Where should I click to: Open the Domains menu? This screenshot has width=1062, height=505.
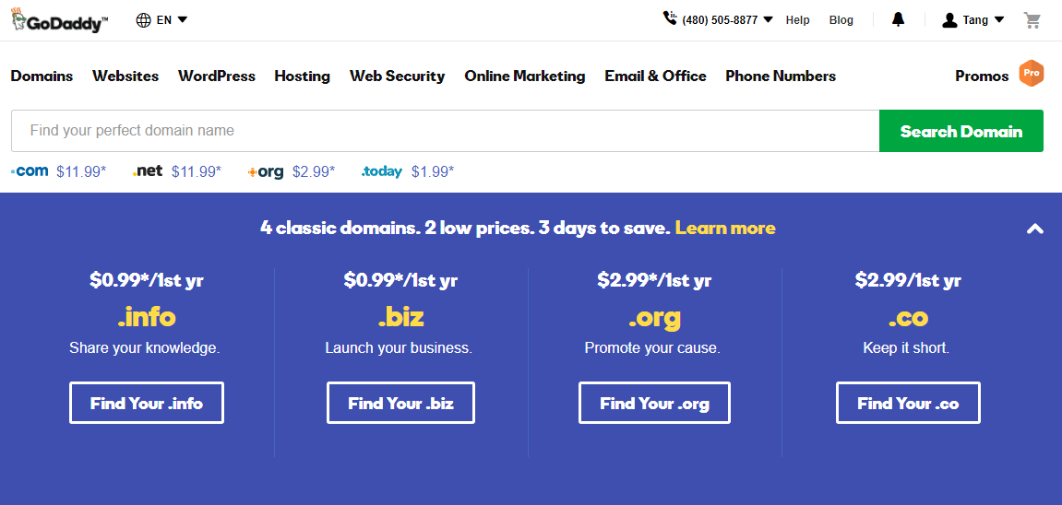click(42, 76)
